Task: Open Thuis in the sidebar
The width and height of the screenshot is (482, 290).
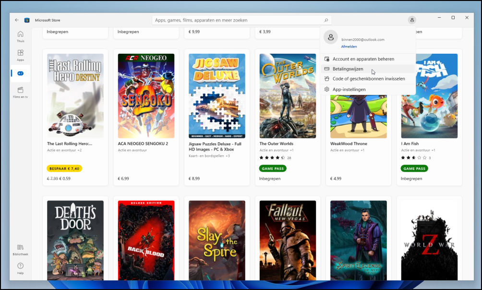Action: point(20,36)
